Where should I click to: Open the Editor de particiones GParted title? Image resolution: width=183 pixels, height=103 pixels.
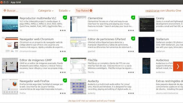[x=107, y=39]
